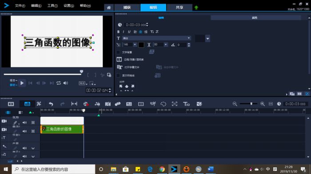Open the mask creator circular icon

coord(163,104)
